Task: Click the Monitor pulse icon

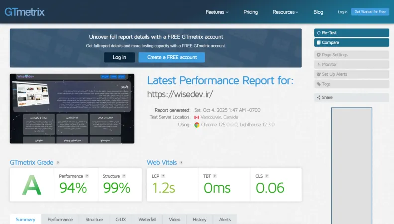Action: [x=318, y=64]
